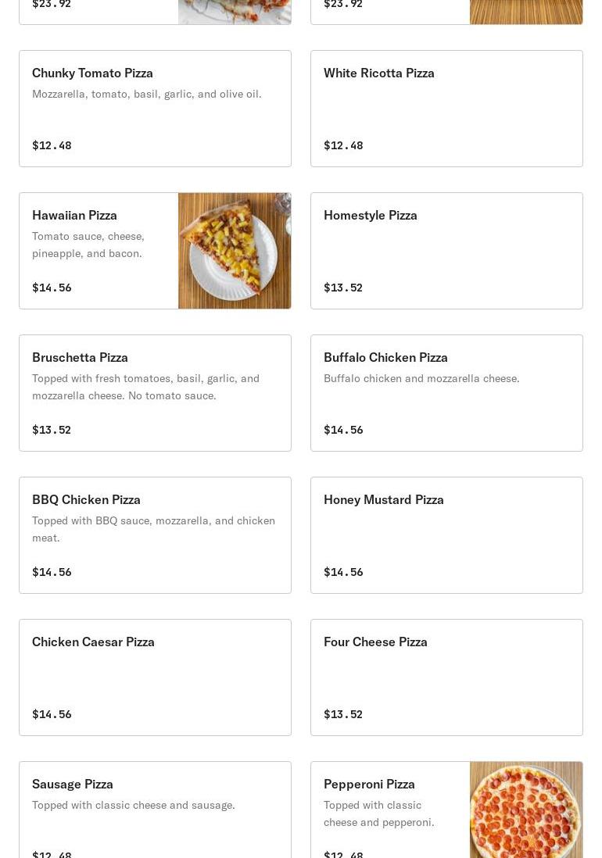Open the BBQ Chicken Pizza item
Image resolution: width=602 pixels, height=858 pixels.
[x=155, y=535]
